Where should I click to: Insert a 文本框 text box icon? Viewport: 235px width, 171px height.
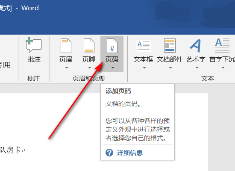point(144,45)
